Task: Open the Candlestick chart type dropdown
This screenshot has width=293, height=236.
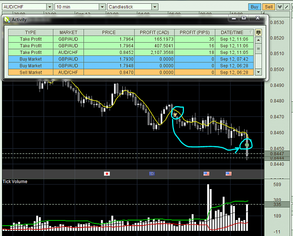Action: coord(155,7)
